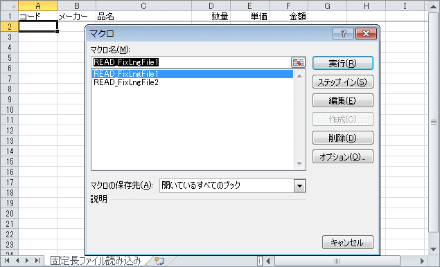Open macro editor with 編集(E)
This screenshot has height=267, width=440.
pos(342,100)
